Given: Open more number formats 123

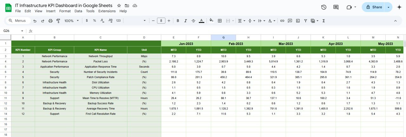Looking at the screenshot, I should point(118,21).
